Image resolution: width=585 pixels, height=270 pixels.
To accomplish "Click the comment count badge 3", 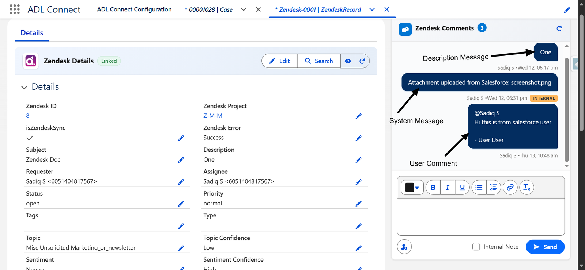I will (x=482, y=28).
